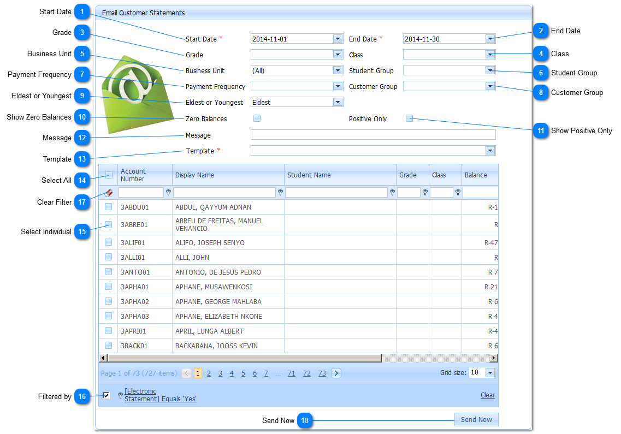Tick the Positive Only checkbox
Viewport: 621px width, 434px height.
409,118
